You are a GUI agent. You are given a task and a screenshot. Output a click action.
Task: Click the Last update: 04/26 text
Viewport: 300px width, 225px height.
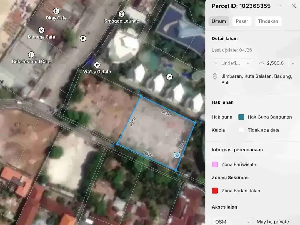pos(232,50)
